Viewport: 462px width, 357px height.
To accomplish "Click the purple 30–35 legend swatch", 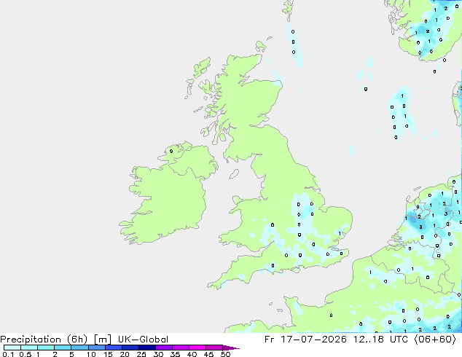I will [164, 348].
